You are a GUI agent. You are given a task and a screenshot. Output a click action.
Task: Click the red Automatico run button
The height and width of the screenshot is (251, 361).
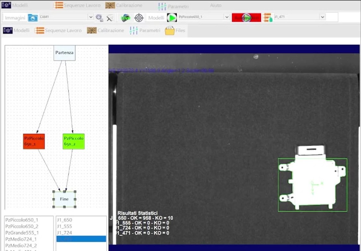tap(246, 18)
